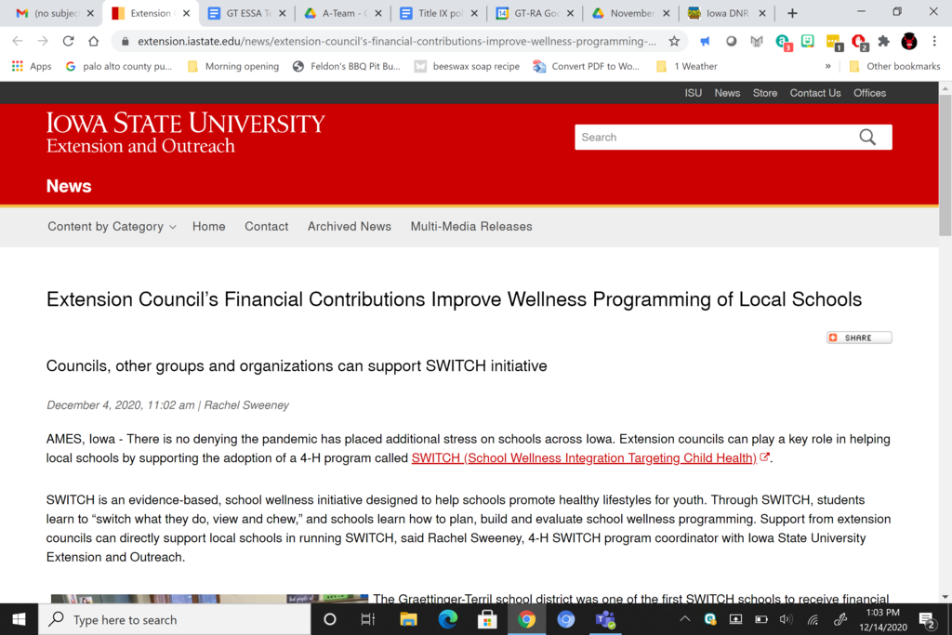Open the browser home page

click(x=94, y=41)
